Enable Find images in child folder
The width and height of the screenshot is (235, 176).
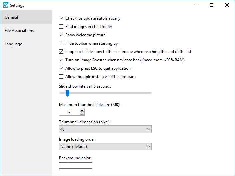[x=61, y=27]
